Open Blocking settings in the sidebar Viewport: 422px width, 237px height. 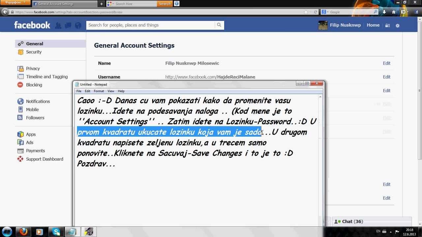point(34,85)
